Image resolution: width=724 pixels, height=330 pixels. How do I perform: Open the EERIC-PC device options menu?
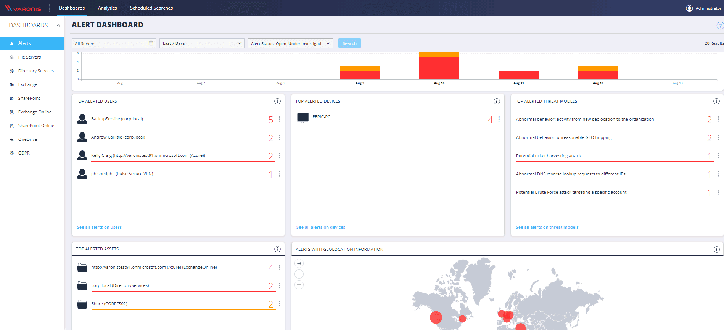click(499, 119)
